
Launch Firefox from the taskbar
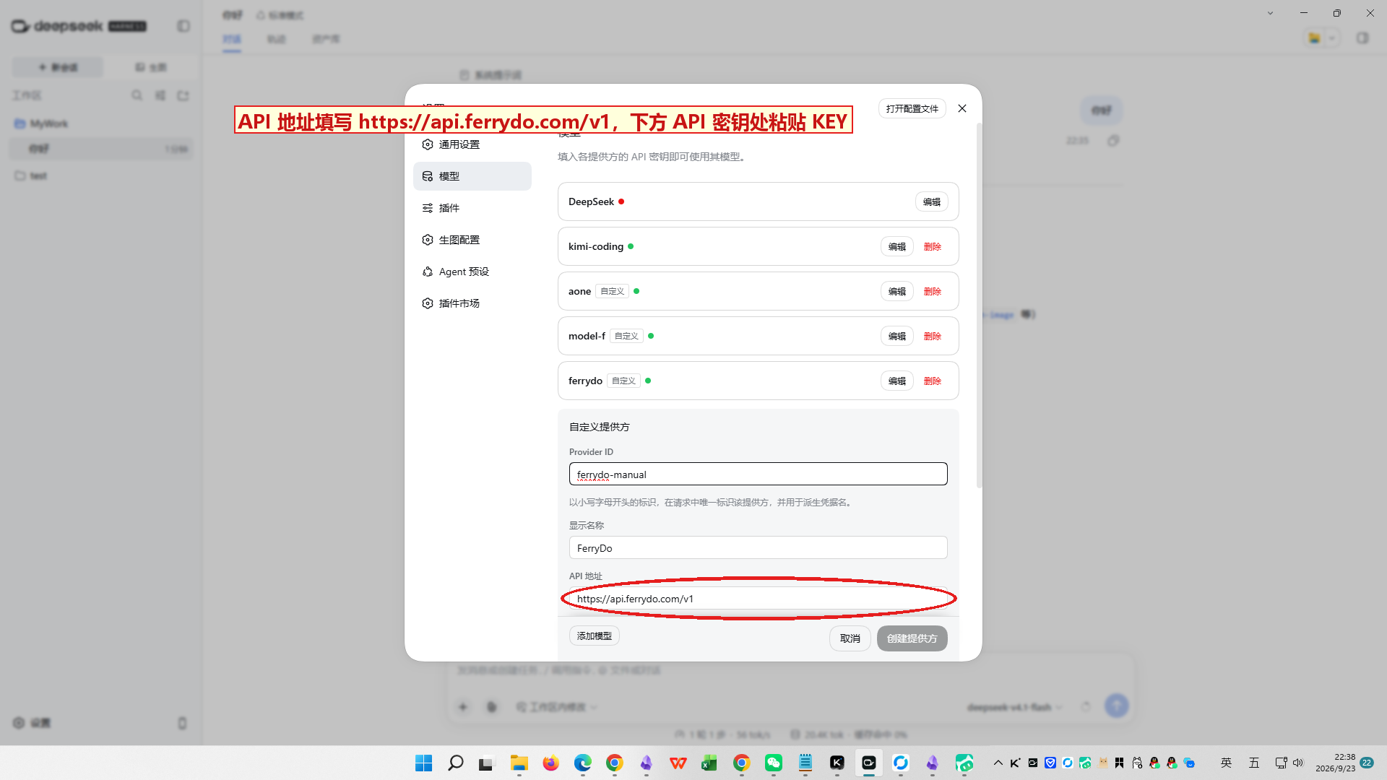(x=550, y=763)
